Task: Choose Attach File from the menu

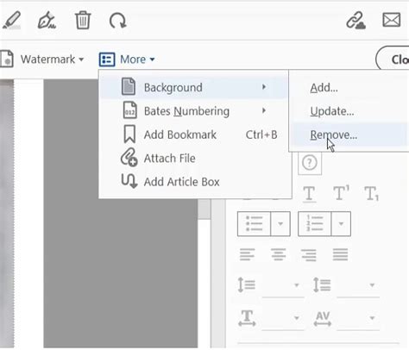Action: 193,158
